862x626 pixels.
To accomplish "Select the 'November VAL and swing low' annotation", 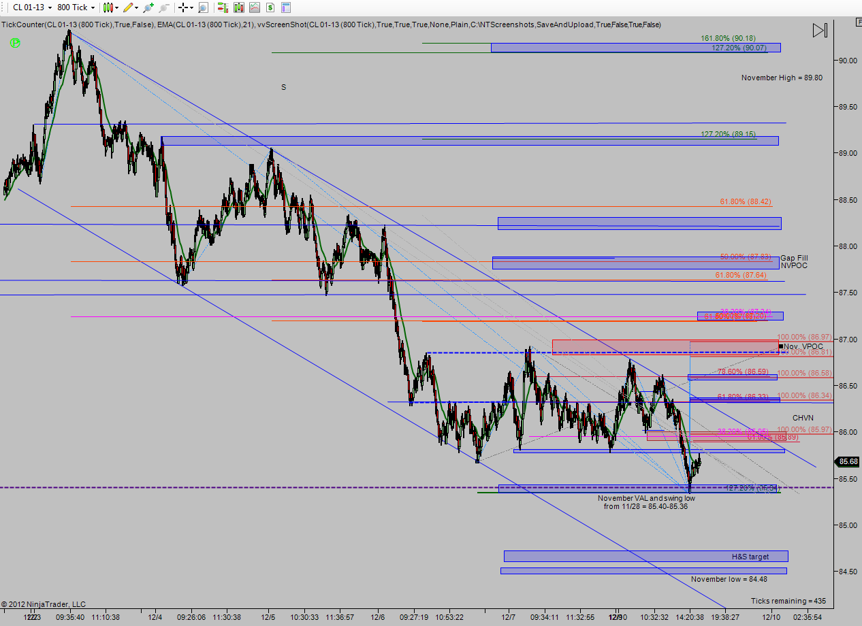I will 646,498.
